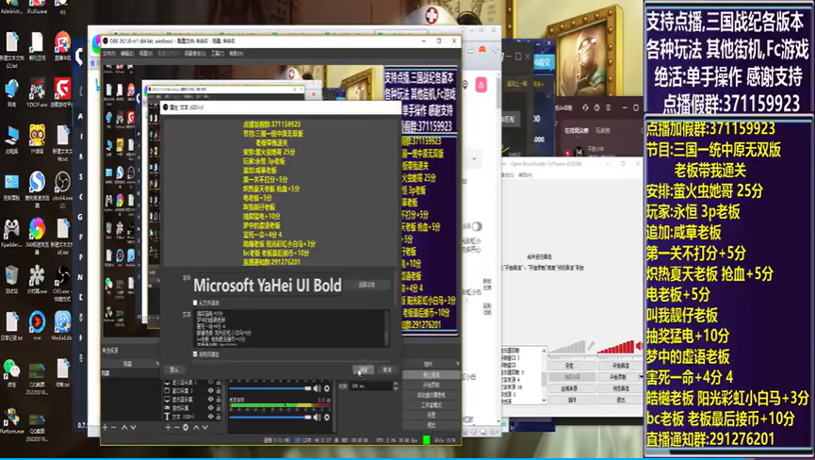815x460 pixels.
Task: Open obs64.exe desktop shortcut
Action: pos(62,188)
